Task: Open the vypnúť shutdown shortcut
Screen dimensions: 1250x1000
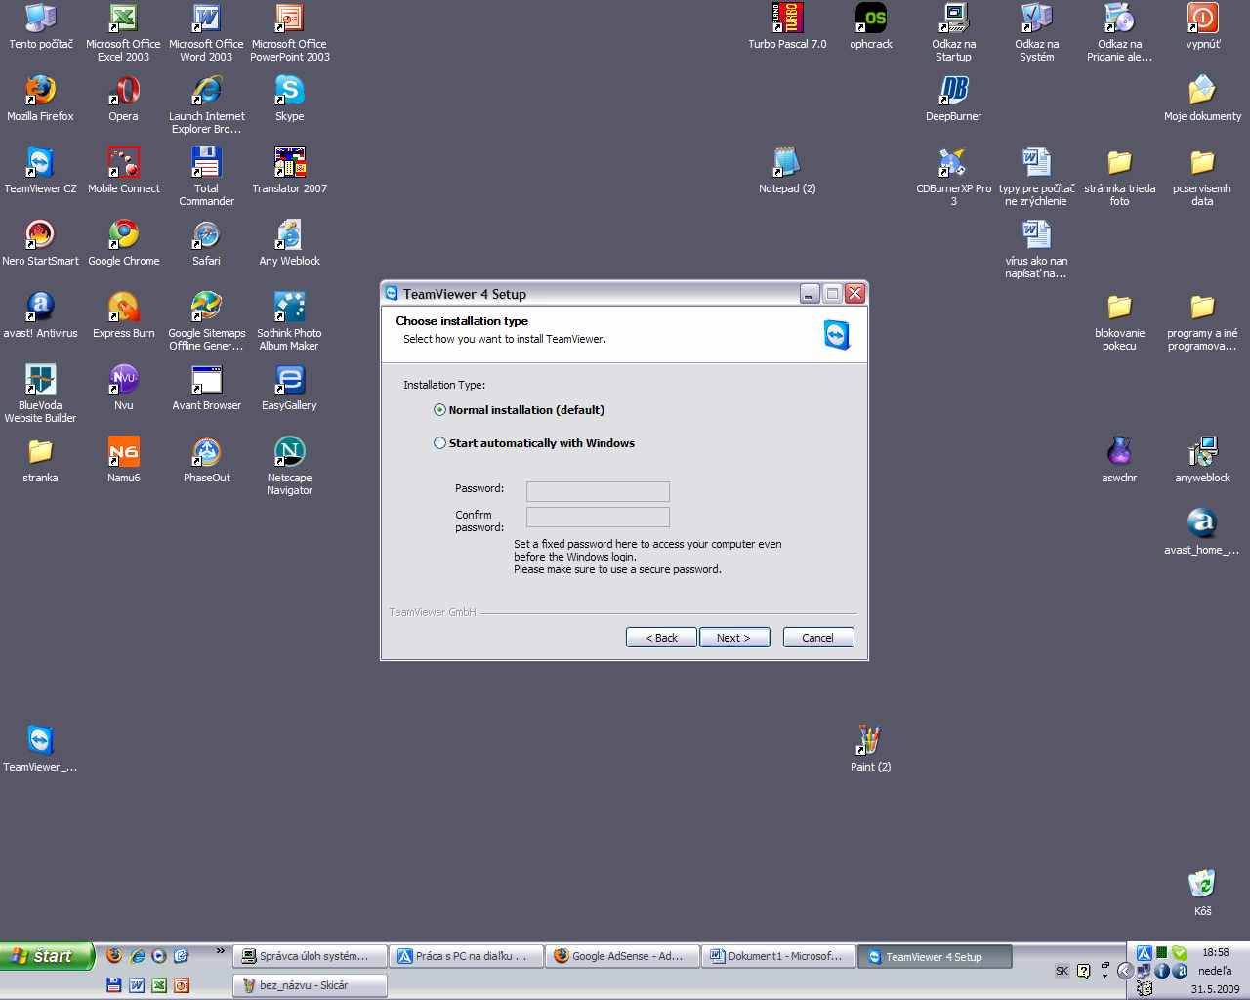Action: coord(1202,19)
